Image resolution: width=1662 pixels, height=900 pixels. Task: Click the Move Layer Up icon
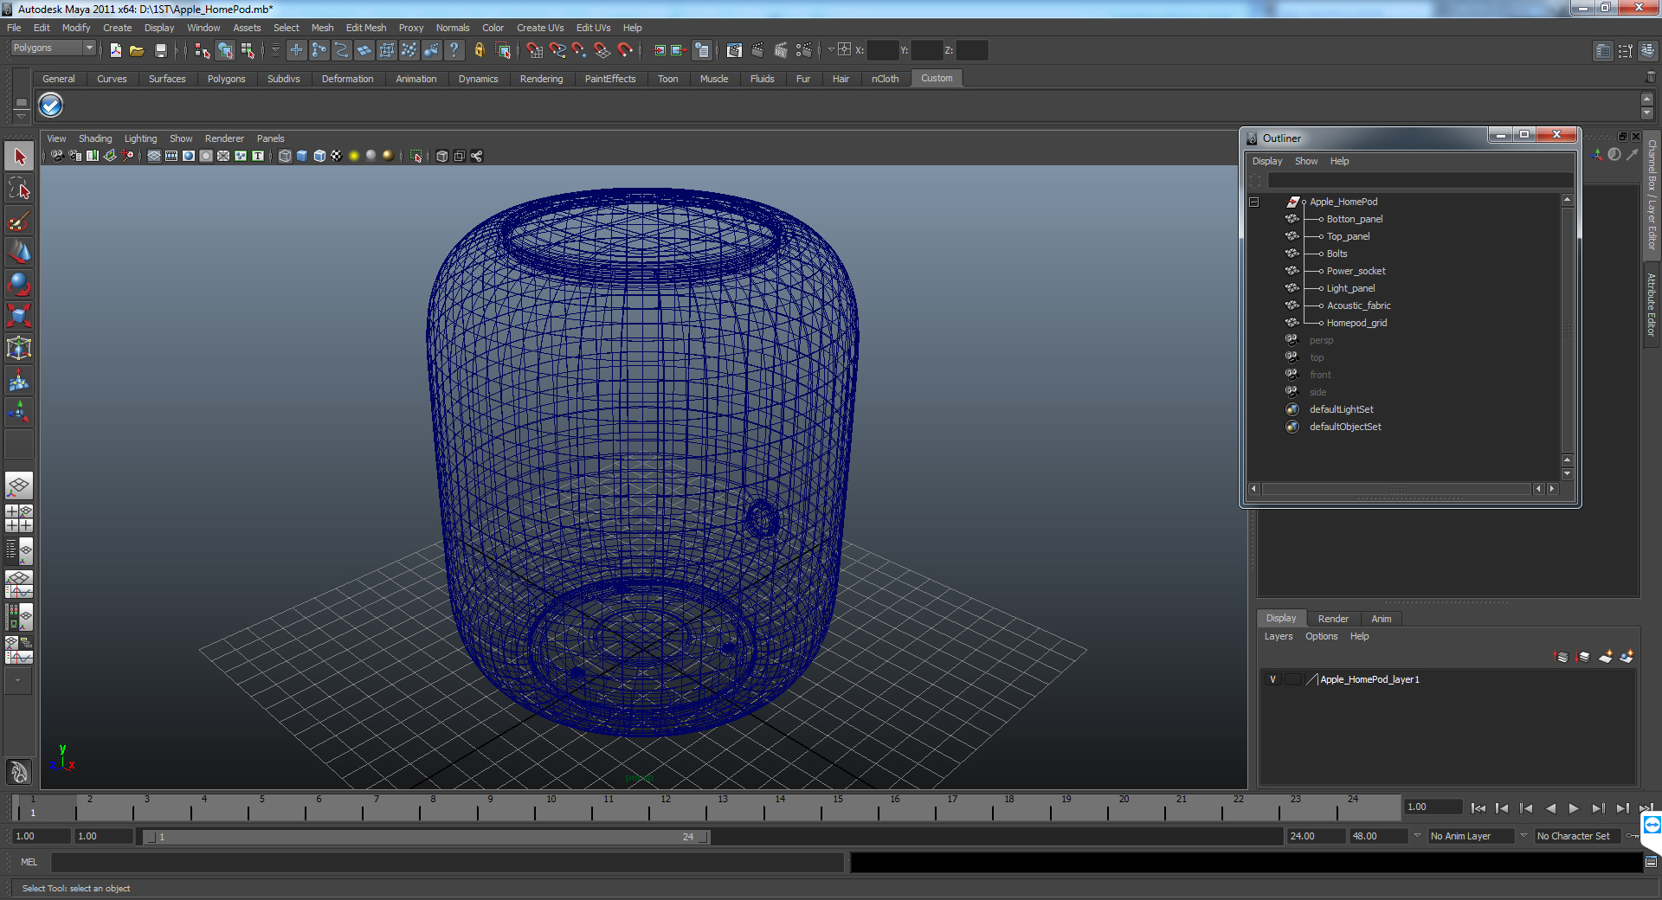pyautogui.click(x=1562, y=657)
